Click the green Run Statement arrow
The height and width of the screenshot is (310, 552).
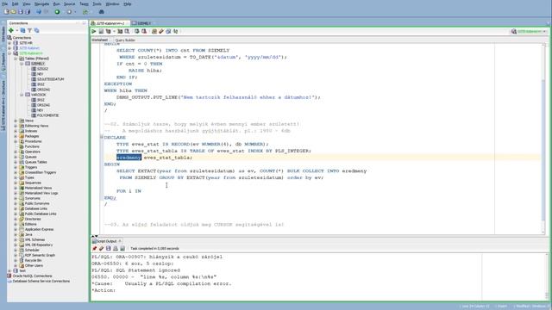click(x=94, y=32)
